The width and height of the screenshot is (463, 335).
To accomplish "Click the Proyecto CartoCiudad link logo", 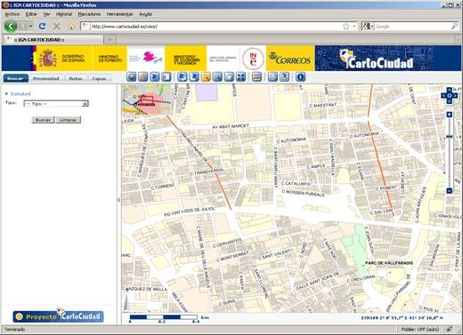I will 58,316.
